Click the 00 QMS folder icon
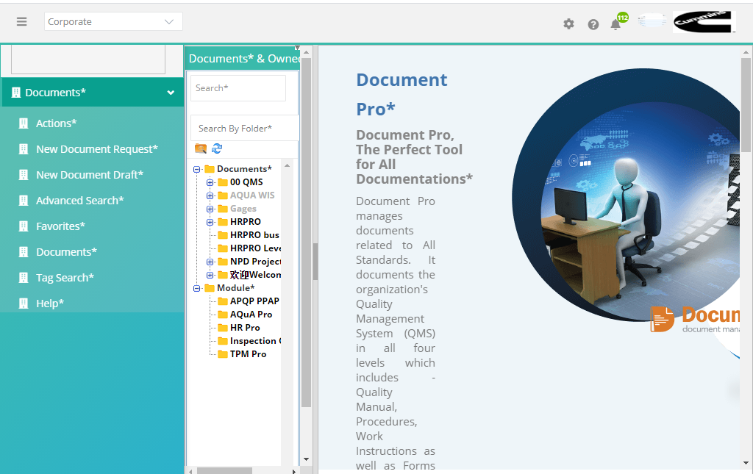 223,182
